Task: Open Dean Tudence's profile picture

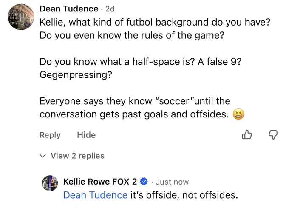Action: 21,17
